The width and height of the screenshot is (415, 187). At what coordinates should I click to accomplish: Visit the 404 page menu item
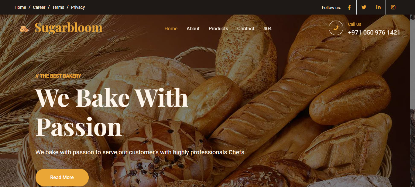(267, 28)
